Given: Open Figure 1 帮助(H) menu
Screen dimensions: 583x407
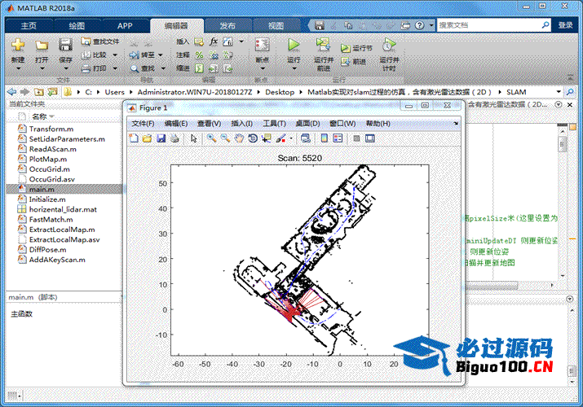Looking at the screenshot, I should (378, 124).
